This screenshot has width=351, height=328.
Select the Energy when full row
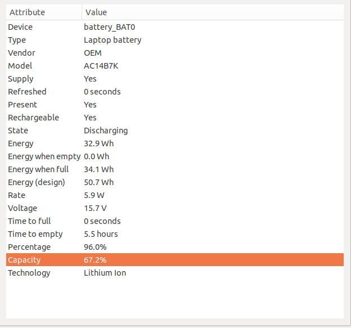[175, 169]
